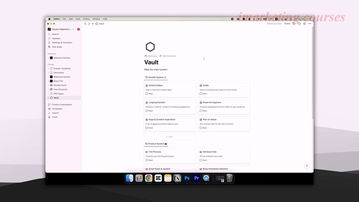359x202 pixels.
Task: Expand the Kreator Academy page in sidebar
Action: click(48, 68)
